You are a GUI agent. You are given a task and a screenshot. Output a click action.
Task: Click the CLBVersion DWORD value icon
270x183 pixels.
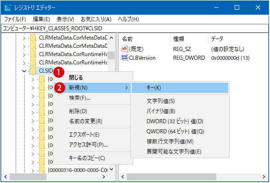pos(124,57)
